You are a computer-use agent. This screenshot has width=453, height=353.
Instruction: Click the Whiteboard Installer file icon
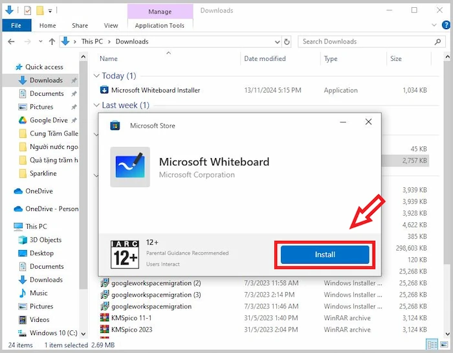(104, 90)
